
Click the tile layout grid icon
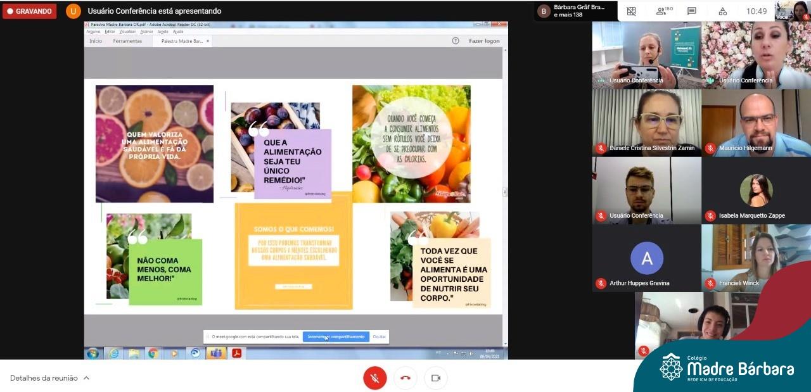pos(631,11)
